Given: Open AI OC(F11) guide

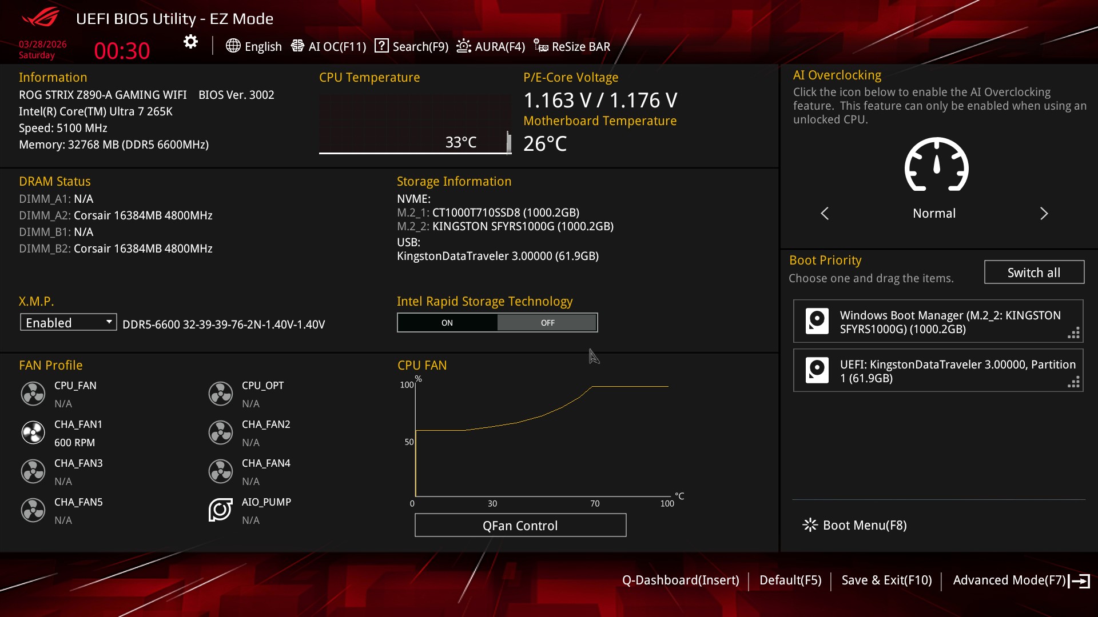Looking at the screenshot, I should pos(329,46).
